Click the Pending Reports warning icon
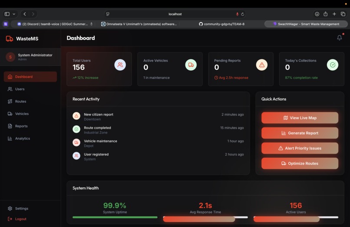 [261, 65]
